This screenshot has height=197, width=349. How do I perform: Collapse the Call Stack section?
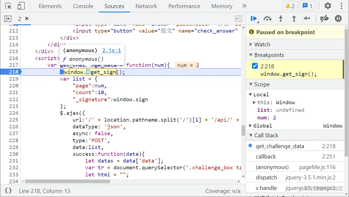[295, 135]
